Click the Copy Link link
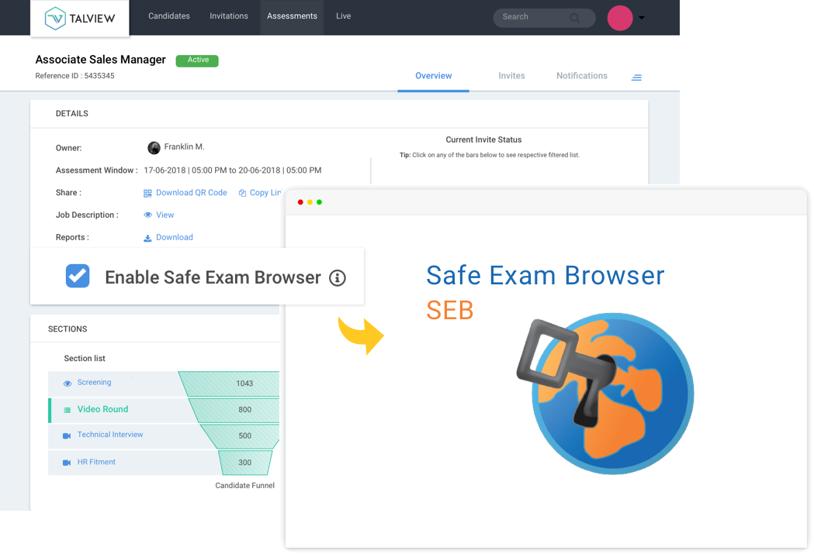Screen dimensions: 814x554 [265, 193]
